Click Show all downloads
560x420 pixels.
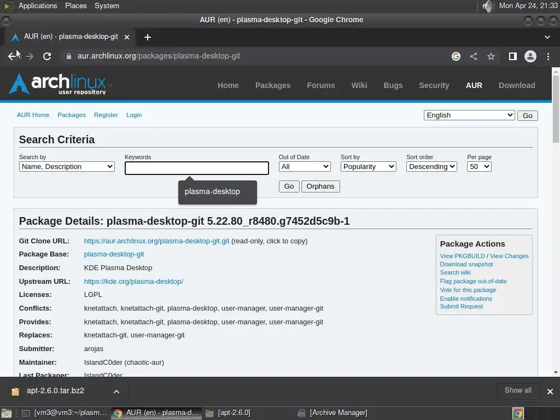coord(518,390)
